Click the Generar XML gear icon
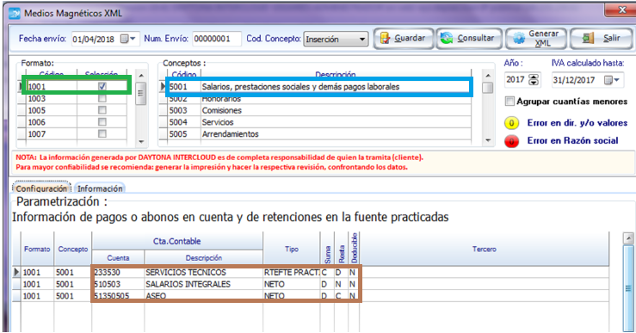Screen dimensions: 636x333 pos(519,39)
